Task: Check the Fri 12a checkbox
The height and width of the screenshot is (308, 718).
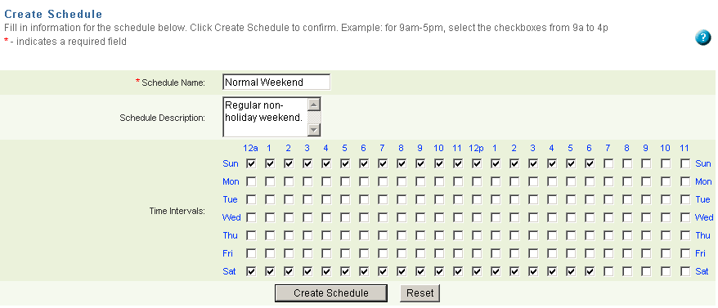Action: coord(251,253)
